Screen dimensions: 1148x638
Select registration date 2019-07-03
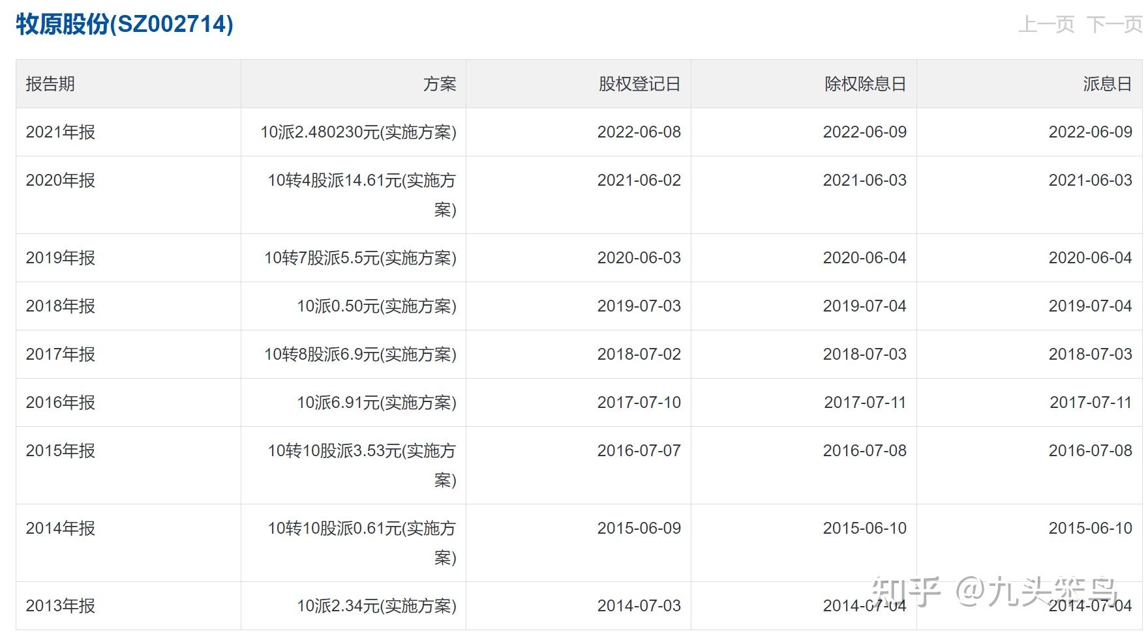coord(639,306)
